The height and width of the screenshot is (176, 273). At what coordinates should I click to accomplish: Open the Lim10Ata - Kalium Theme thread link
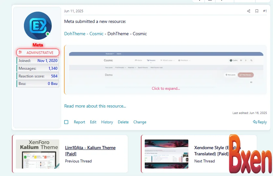[x=90, y=150]
